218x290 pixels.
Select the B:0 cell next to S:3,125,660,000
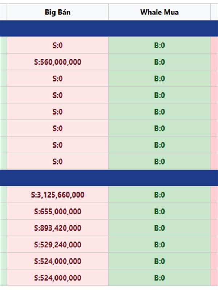tap(159, 195)
